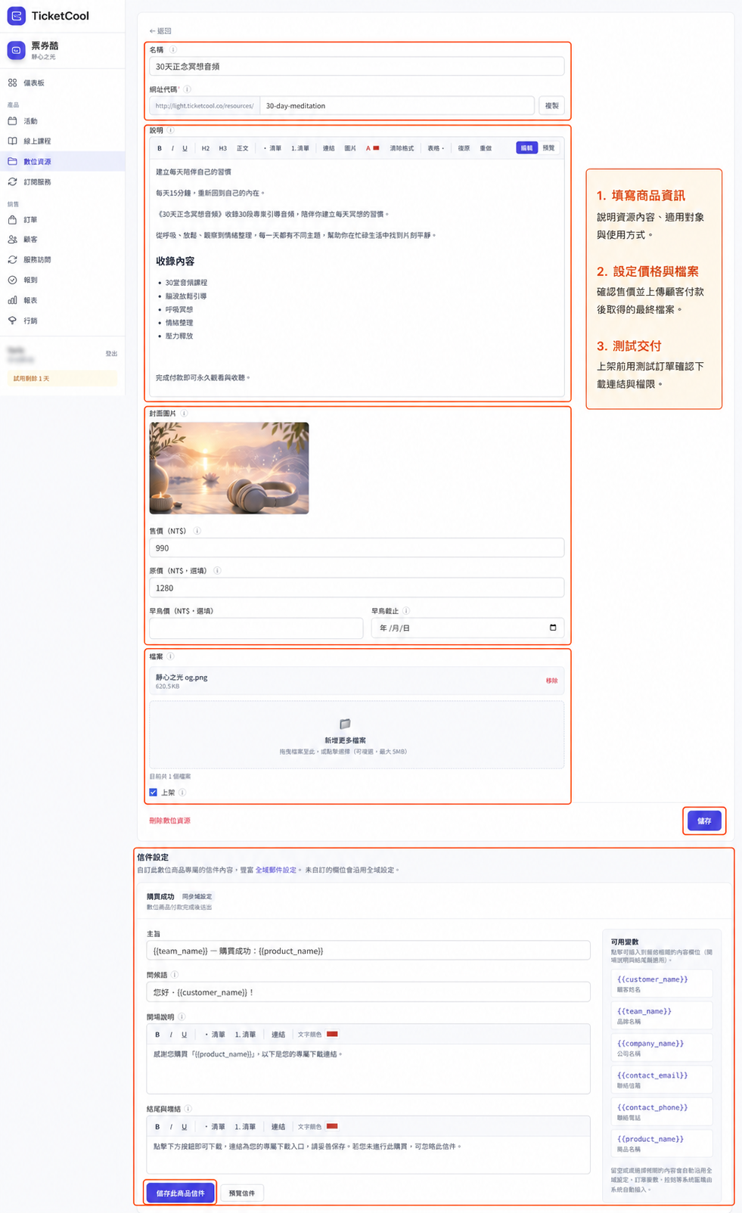This screenshot has height=1213, width=742.
Task: Expand the 表格 table dropdown
Action: tap(436, 148)
